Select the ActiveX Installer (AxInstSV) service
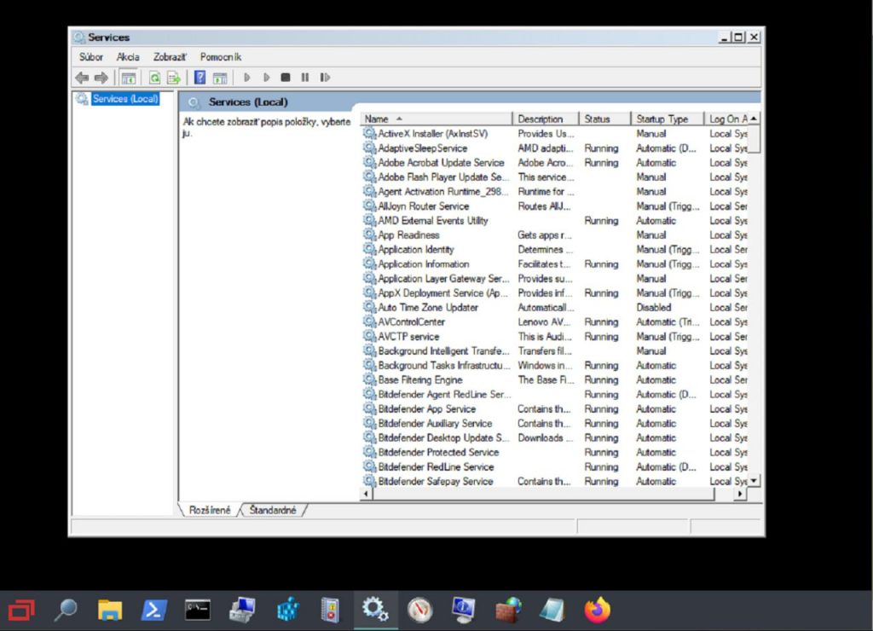Screen dimensions: 873x631 [x=554, y=134]
